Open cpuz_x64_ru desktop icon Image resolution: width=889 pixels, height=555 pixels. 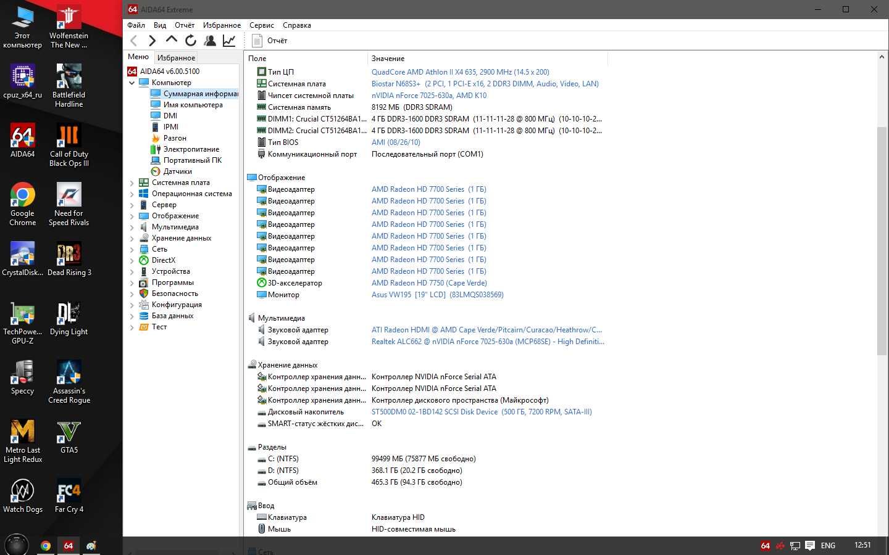click(22, 81)
